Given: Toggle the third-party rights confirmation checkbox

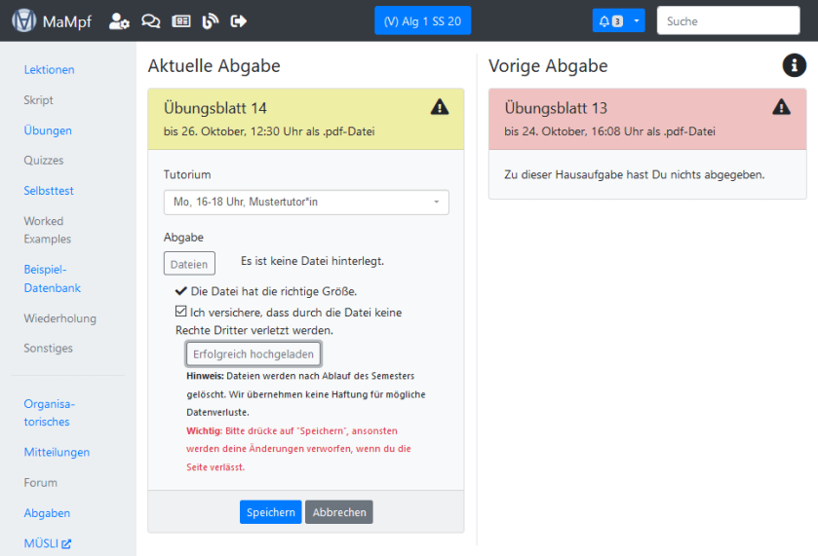Looking at the screenshot, I should coord(181,313).
